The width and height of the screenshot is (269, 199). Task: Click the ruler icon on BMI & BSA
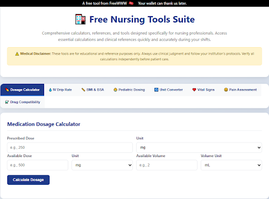pos(84,90)
